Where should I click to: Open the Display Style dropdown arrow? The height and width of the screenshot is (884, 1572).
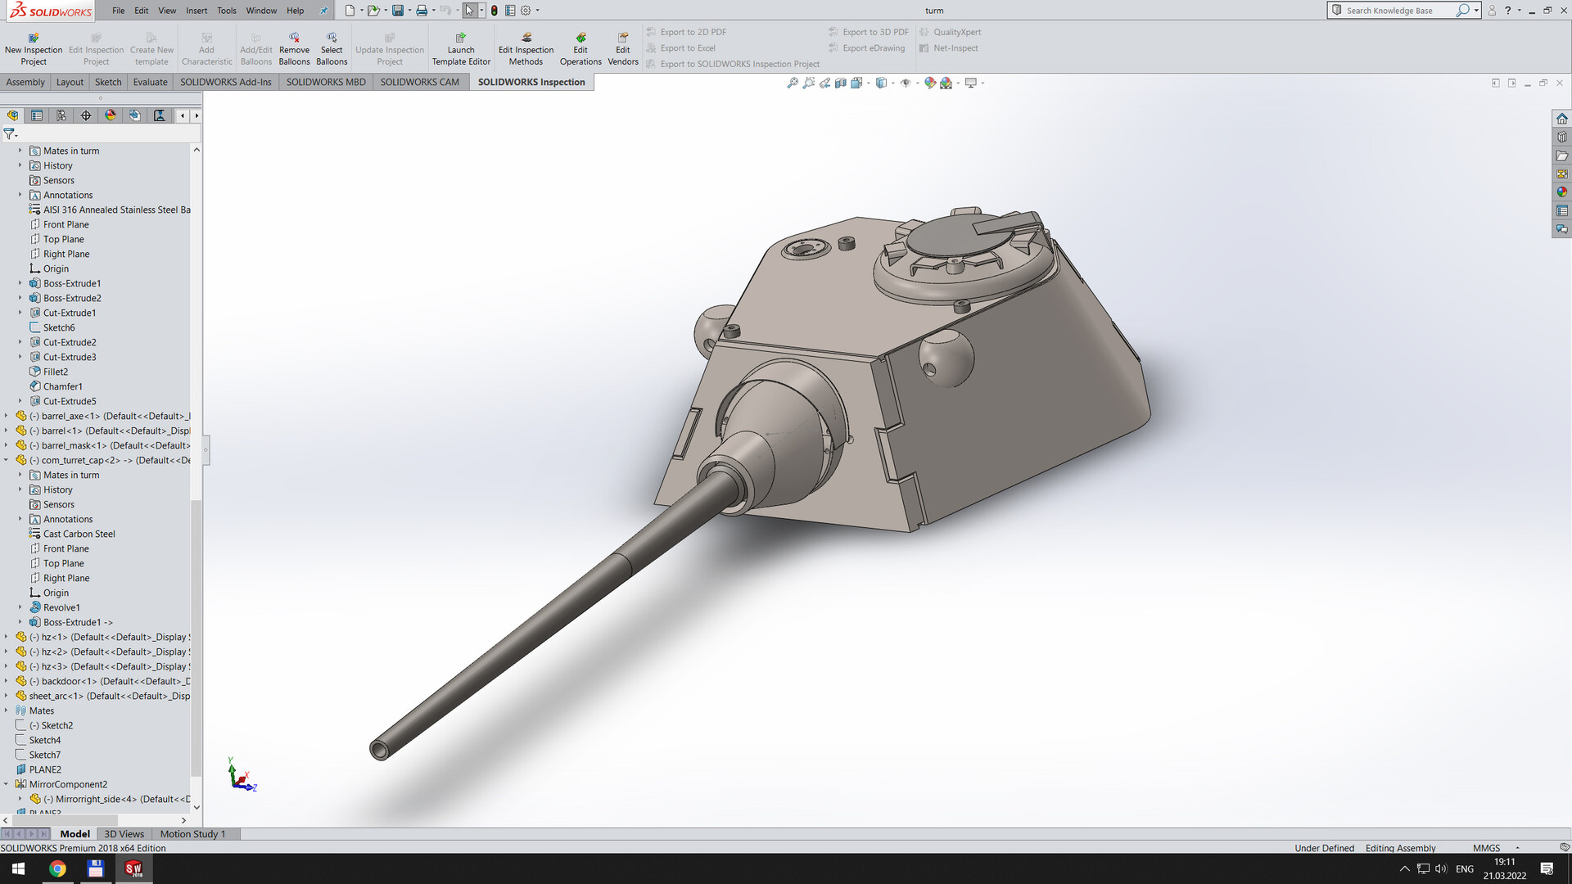893,83
